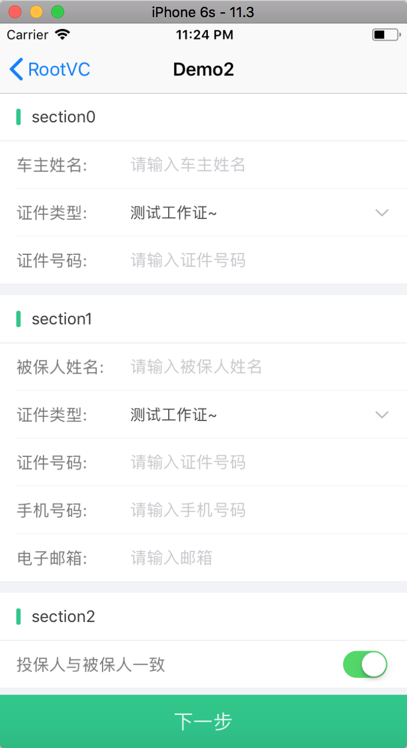Click green marker beside section2 header
The width and height of the screenshot is (407, 748).
coord(19,617)
